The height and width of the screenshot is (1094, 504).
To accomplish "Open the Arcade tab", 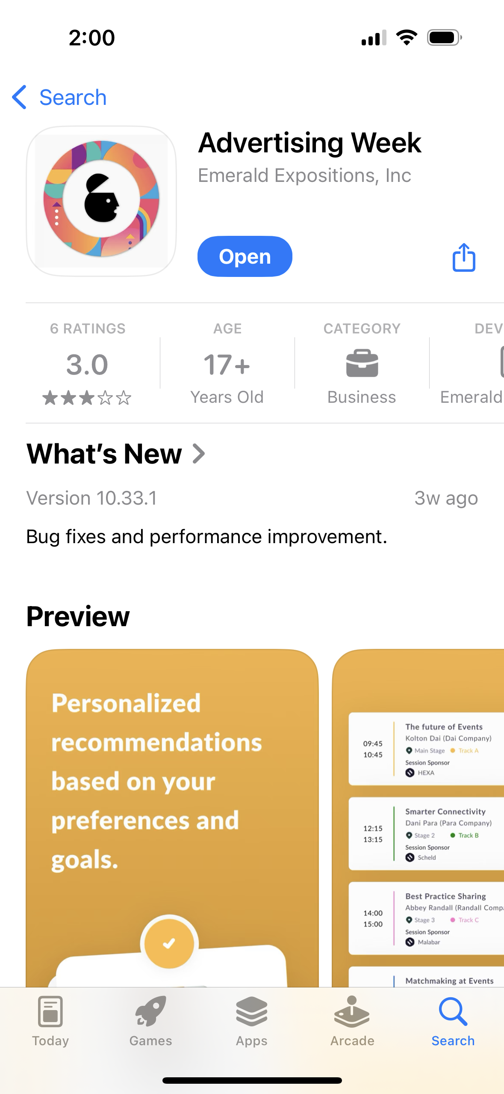I will coord(352,1021).
